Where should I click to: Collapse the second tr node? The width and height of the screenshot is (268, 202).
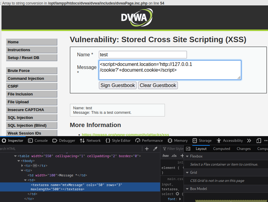(x=22, y=170)
